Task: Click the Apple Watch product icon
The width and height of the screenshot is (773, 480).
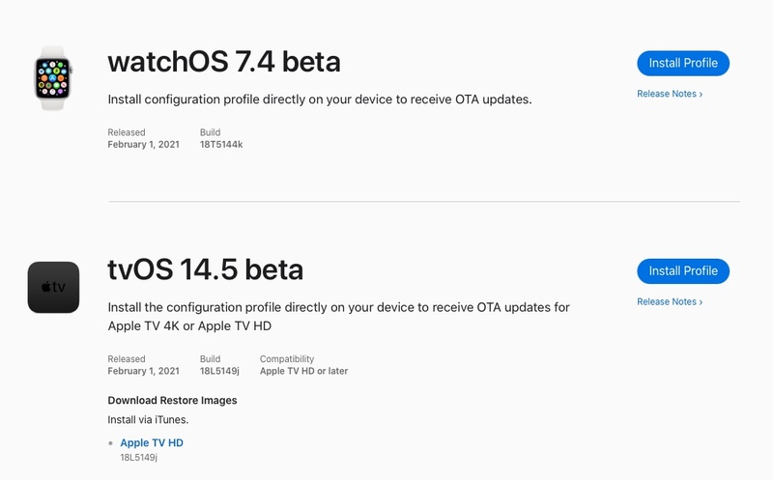Action: pos(53,78)
